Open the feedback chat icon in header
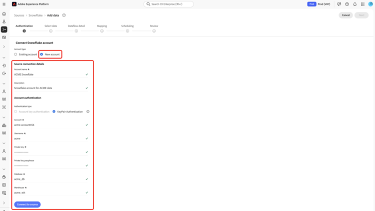This screenshot has height=211, width=375. (339, 4)
